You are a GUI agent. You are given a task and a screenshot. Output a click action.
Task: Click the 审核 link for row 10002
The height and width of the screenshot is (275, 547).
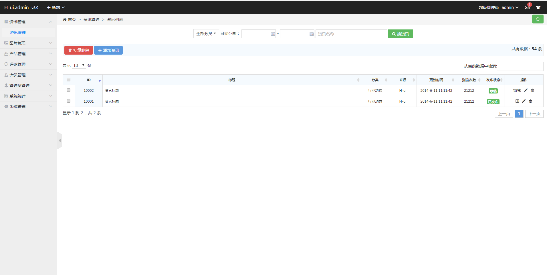[517, 90]
